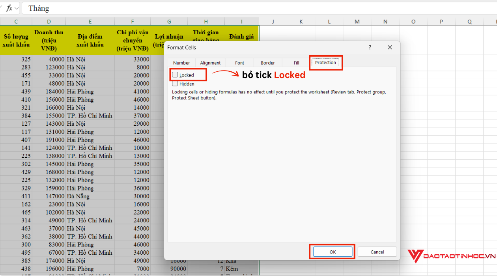Select column M header
The image size is (497, 276).
[357, 22]
